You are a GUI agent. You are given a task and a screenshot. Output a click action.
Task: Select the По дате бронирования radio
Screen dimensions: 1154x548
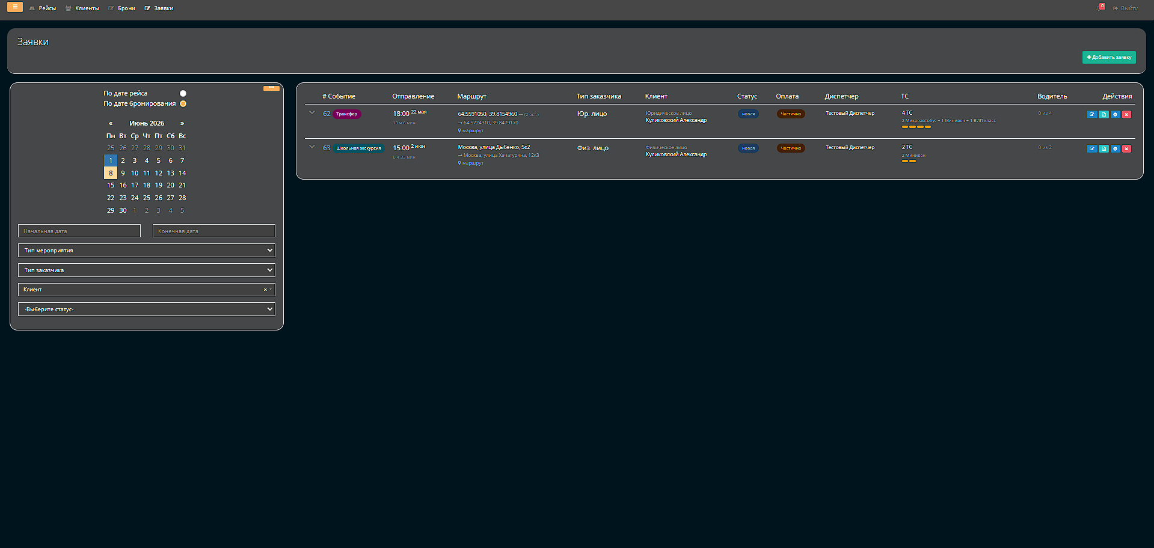coord(183,103)
